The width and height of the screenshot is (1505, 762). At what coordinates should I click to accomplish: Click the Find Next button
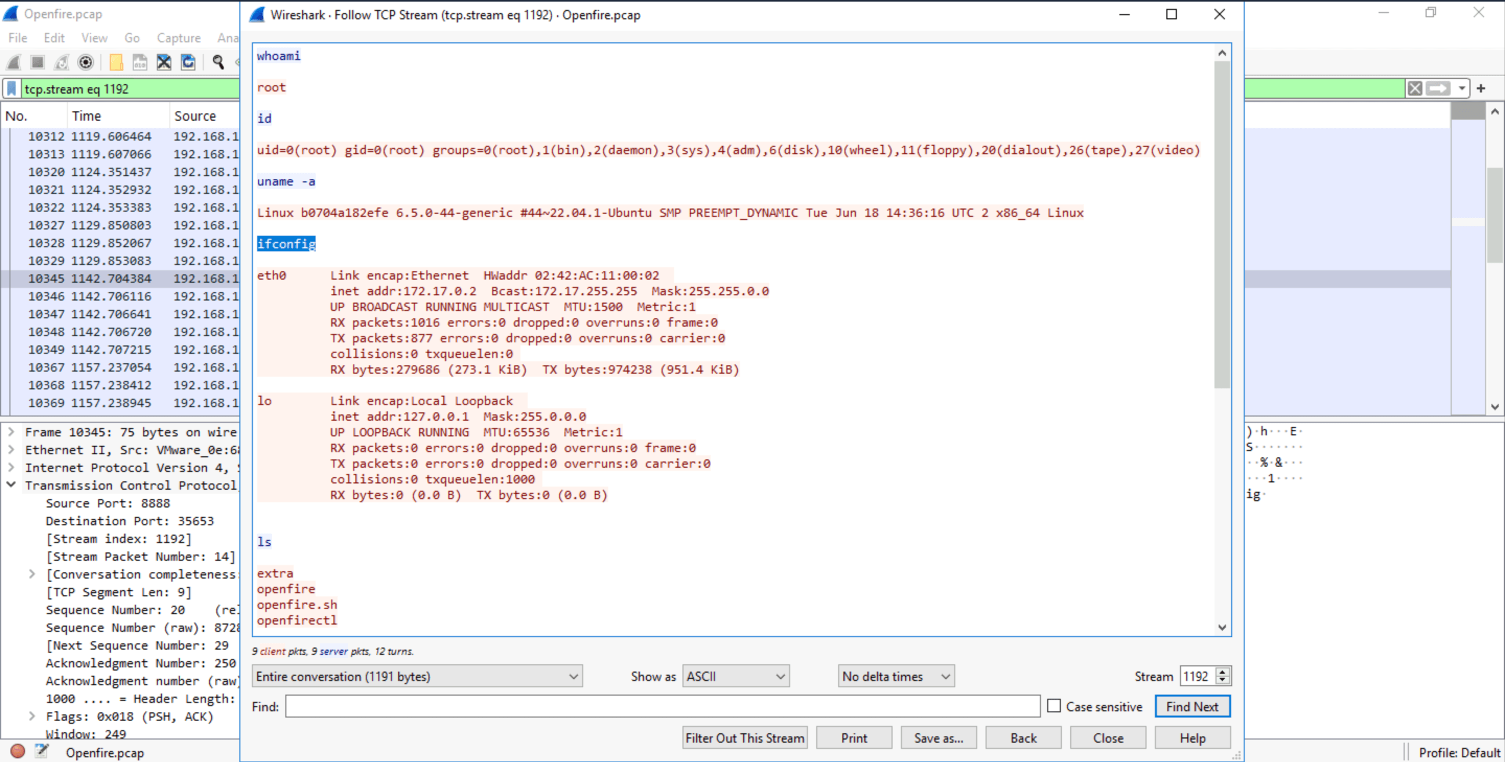click(x=1193, y=706)
